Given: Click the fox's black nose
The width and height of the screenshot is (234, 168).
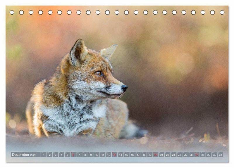Looking at the screenshot, I should (124, 87).
